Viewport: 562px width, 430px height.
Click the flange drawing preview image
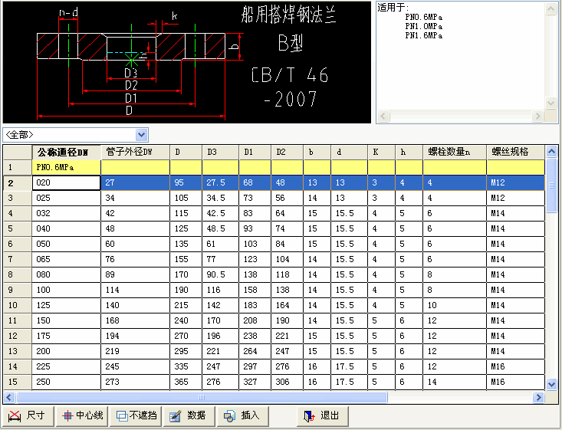(187, 61)
